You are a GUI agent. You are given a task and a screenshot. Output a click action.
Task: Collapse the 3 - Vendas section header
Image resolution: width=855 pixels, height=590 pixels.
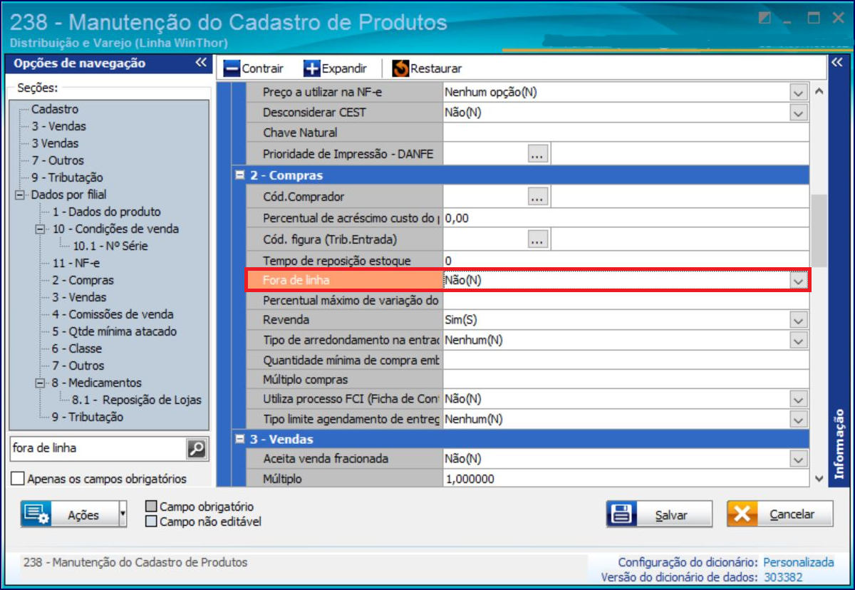point(240,439)
